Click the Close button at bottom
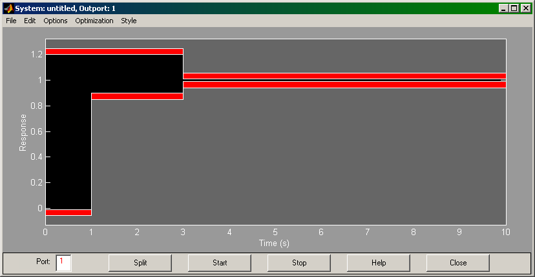Image resolution: width=535 pixels, height=277 pixels. pyautogui.click(x=458, y=263)
